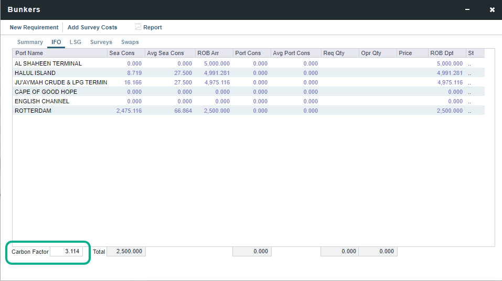The image size is (502, 281).
Task: Click the Price column header
Action: (x=405, y=53)
